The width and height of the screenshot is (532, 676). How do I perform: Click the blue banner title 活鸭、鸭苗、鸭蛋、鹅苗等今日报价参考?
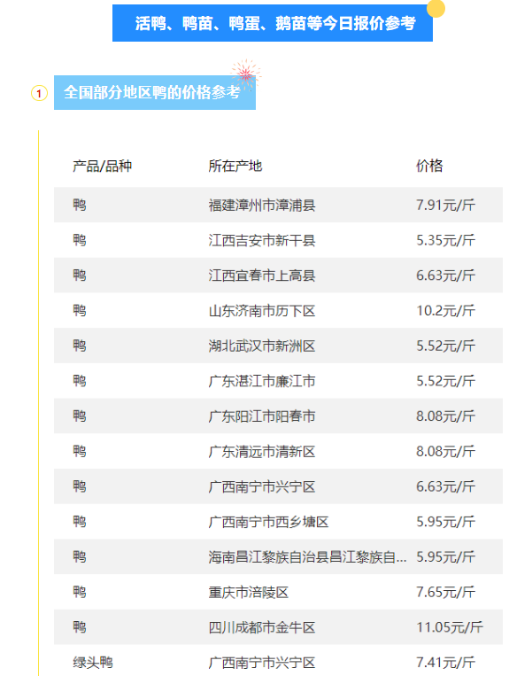coord(274,24)
